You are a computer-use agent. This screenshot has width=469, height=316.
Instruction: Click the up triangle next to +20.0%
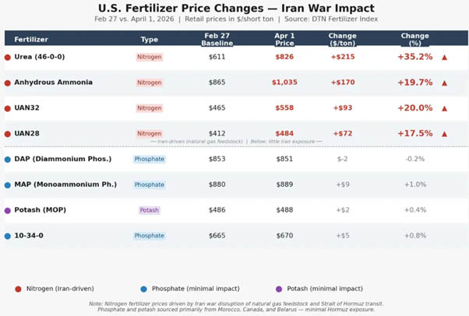click(x=445, y=108)
